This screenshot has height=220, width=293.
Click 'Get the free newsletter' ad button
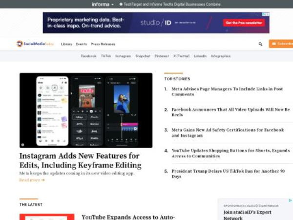244,23
